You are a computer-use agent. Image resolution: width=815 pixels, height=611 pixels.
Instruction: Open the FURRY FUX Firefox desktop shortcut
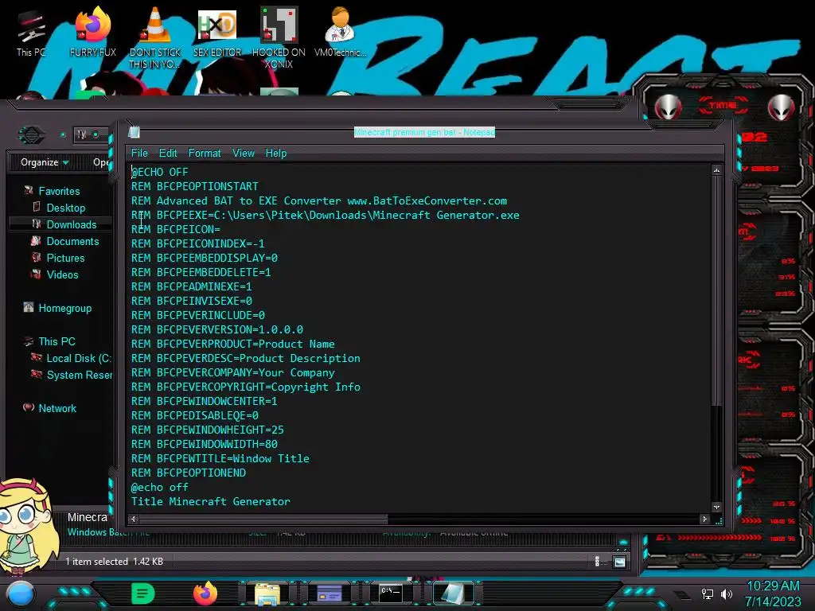[93, 31]
